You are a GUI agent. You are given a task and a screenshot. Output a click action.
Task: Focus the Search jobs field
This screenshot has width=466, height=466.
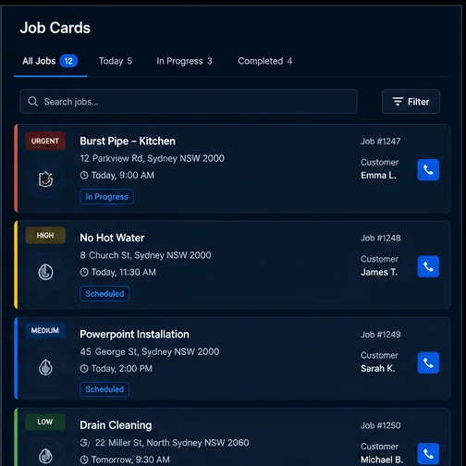coord(189,102)
